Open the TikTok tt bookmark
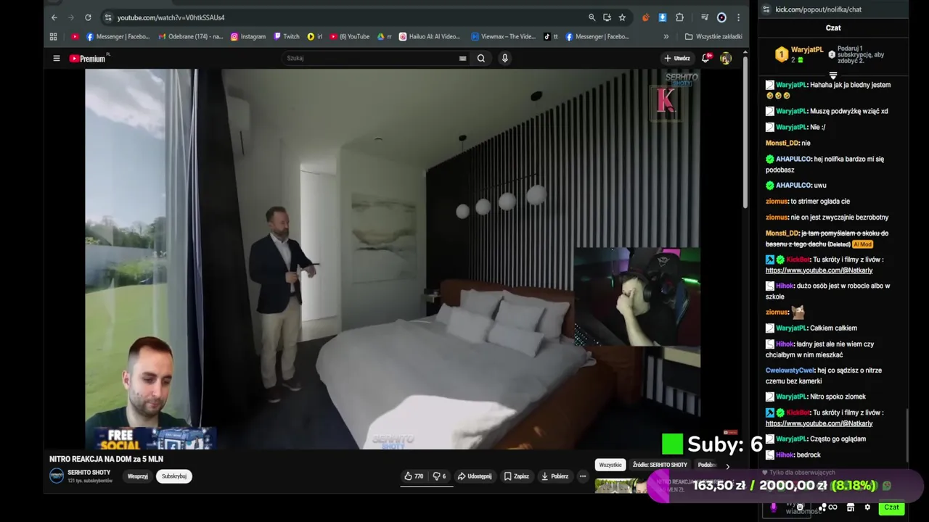The width and height of the screenshot is (929, 522). 551,36
